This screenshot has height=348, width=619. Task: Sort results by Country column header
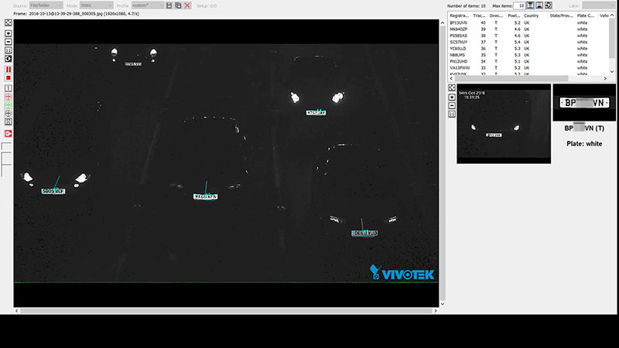point(532,15)
